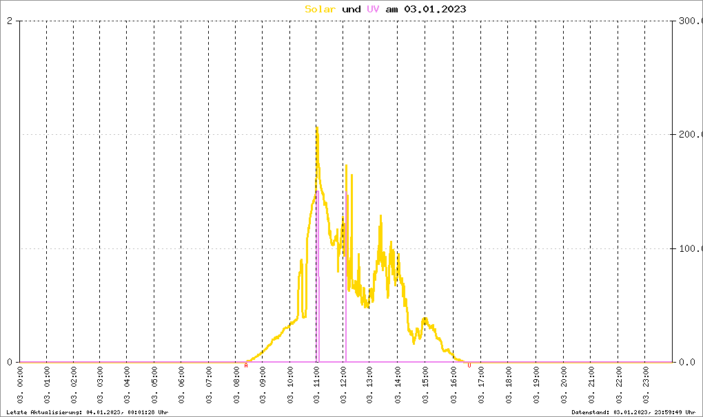Screen dimensions: 703x417
Task: Click the left axis value '2'
Action: (10, 21)
